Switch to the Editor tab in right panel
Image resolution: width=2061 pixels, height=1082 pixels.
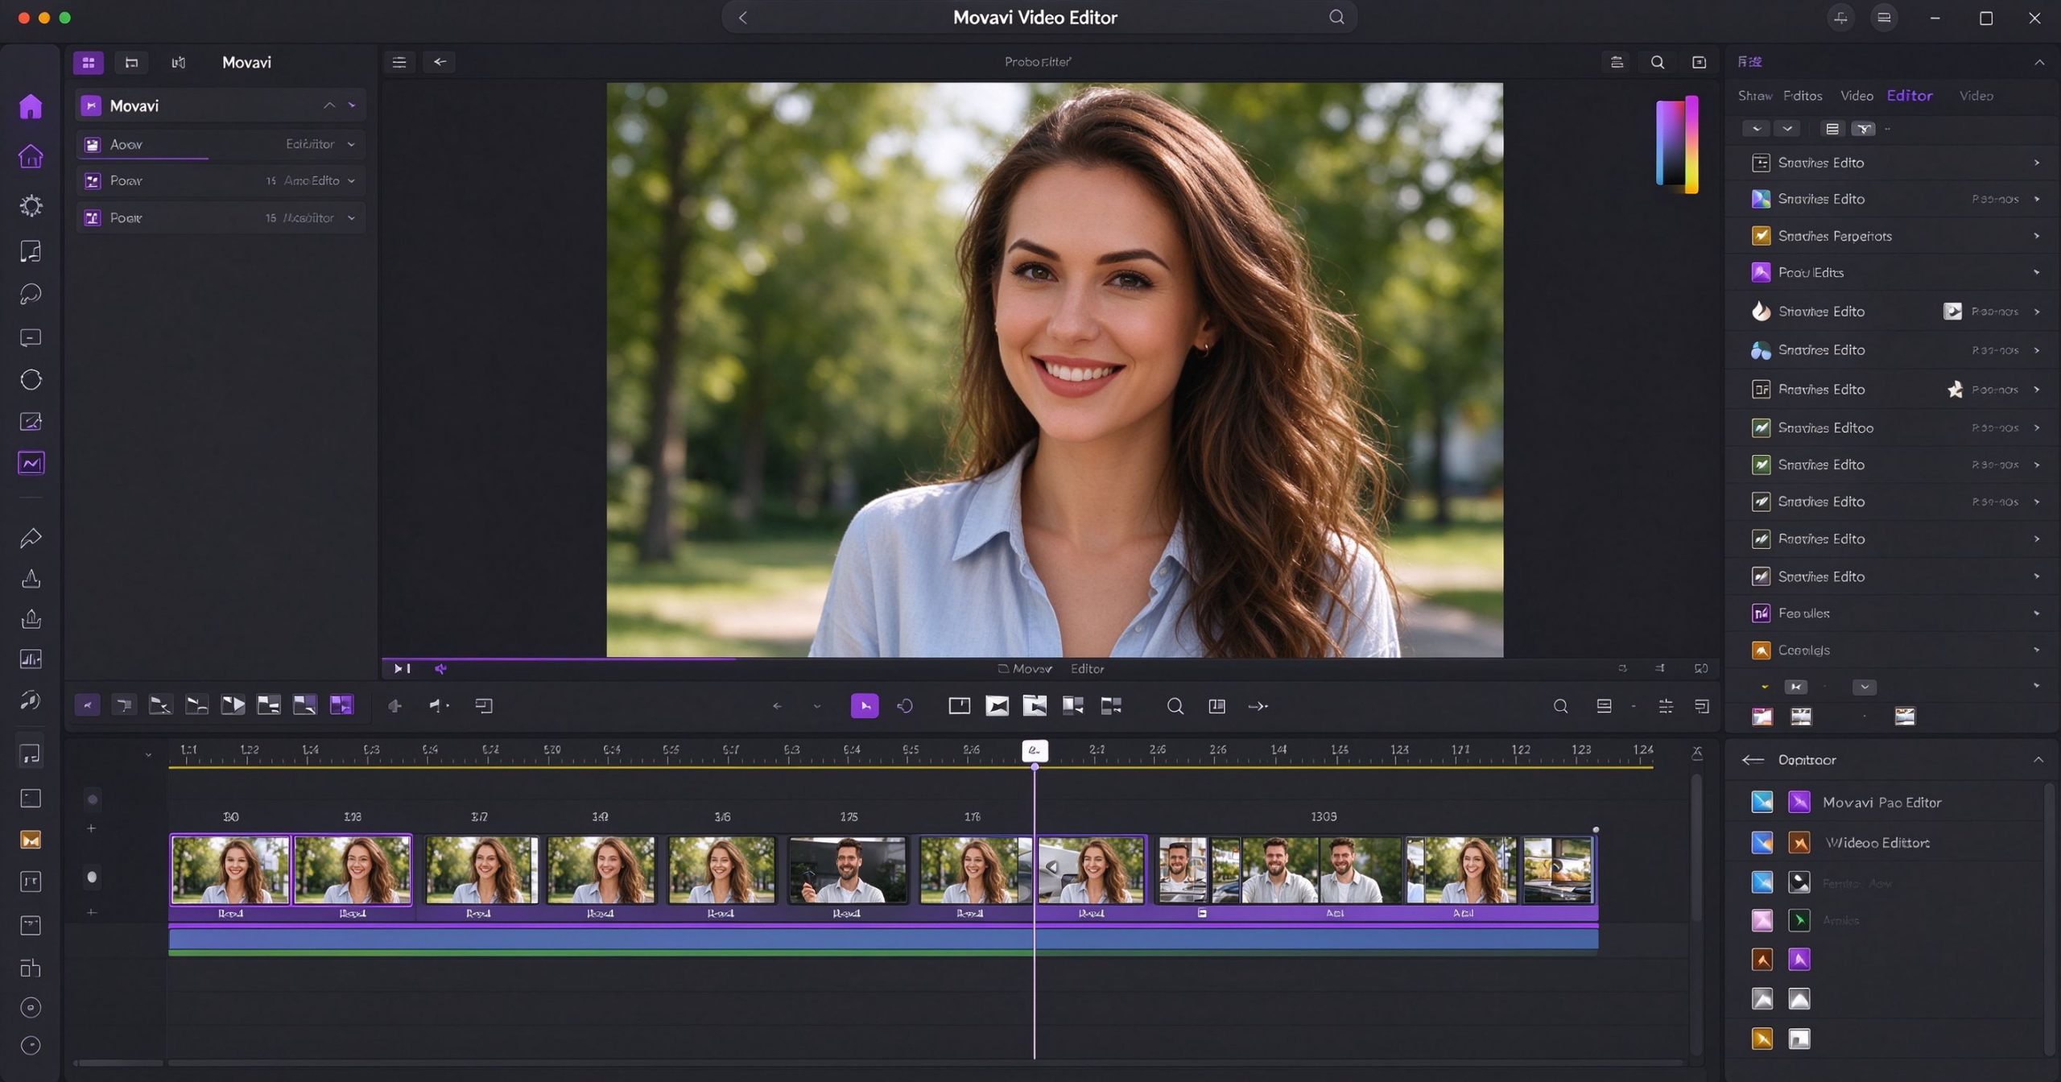[x=1909, y=95]
